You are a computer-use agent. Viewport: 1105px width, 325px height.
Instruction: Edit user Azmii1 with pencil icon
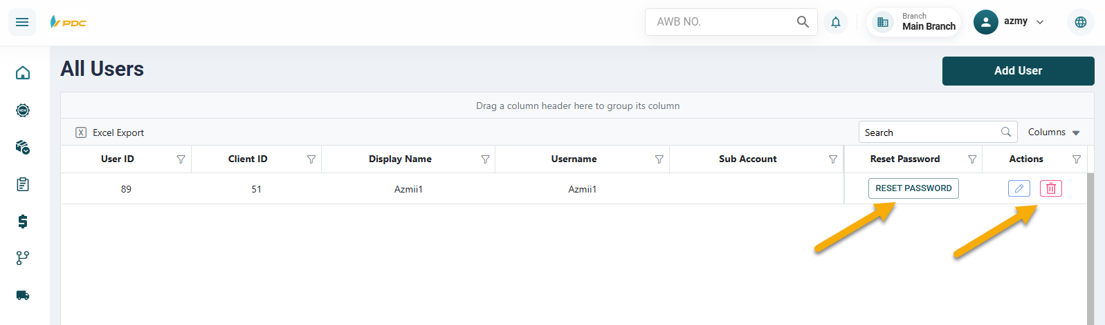tap(1019, 188)
